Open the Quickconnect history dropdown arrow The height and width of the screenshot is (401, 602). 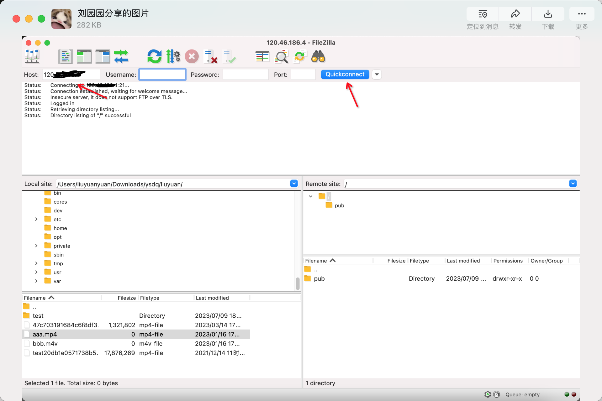coord(377,75)
